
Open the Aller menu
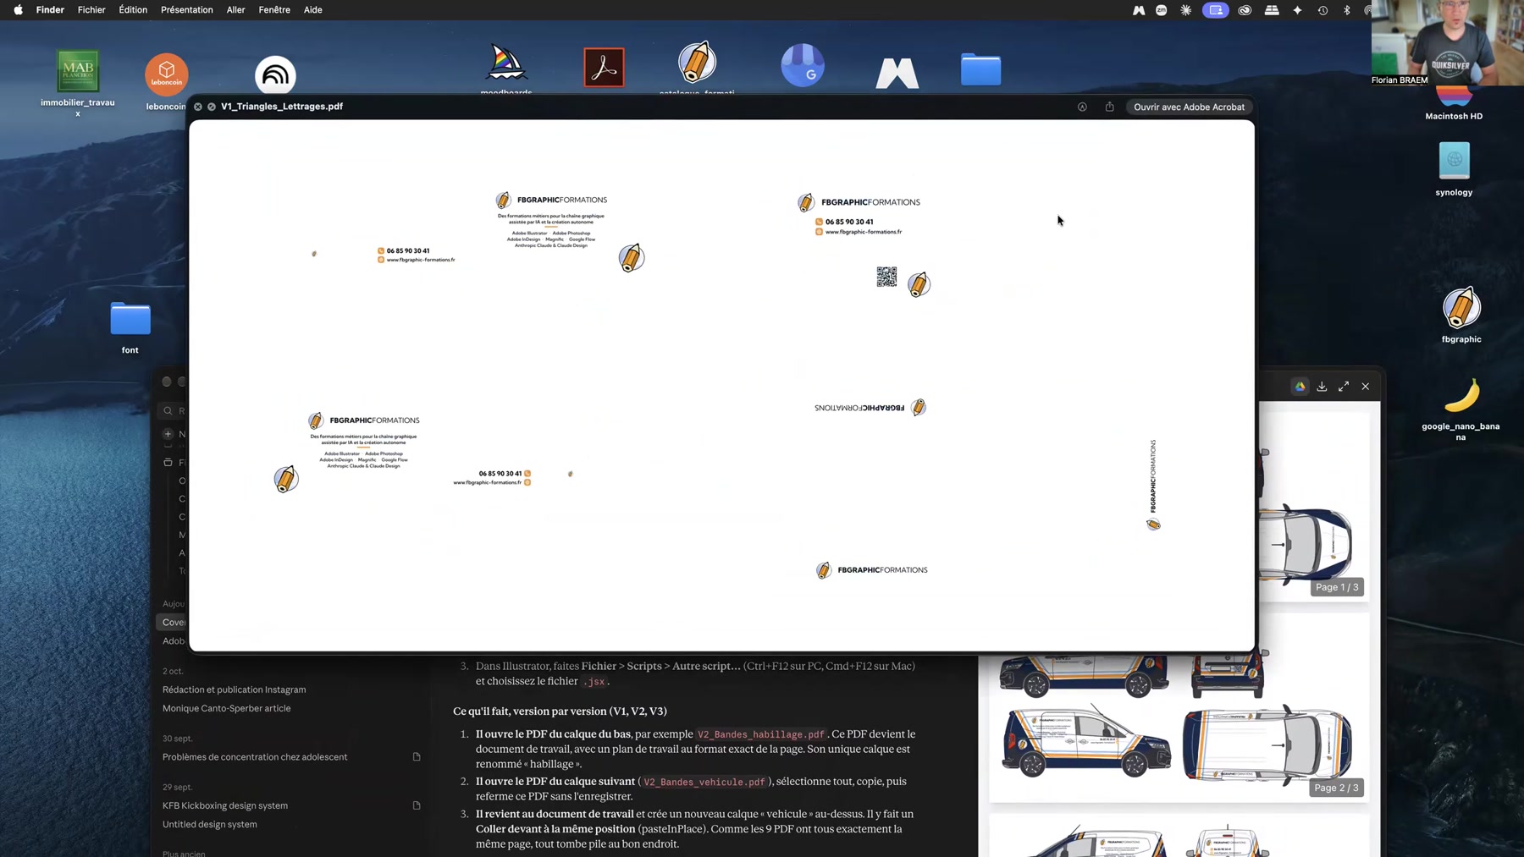pos(235,10)
